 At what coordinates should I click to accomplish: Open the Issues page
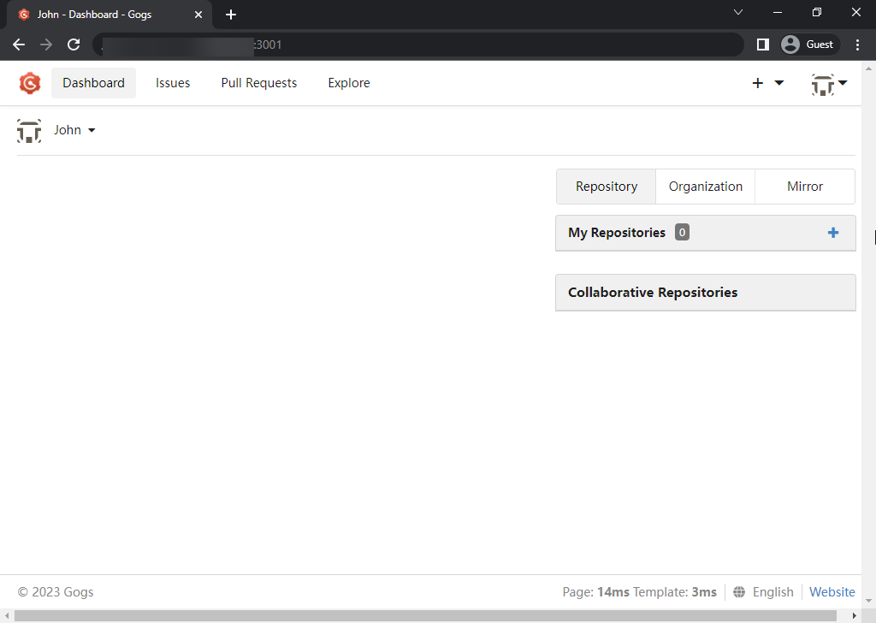[173, 83]
